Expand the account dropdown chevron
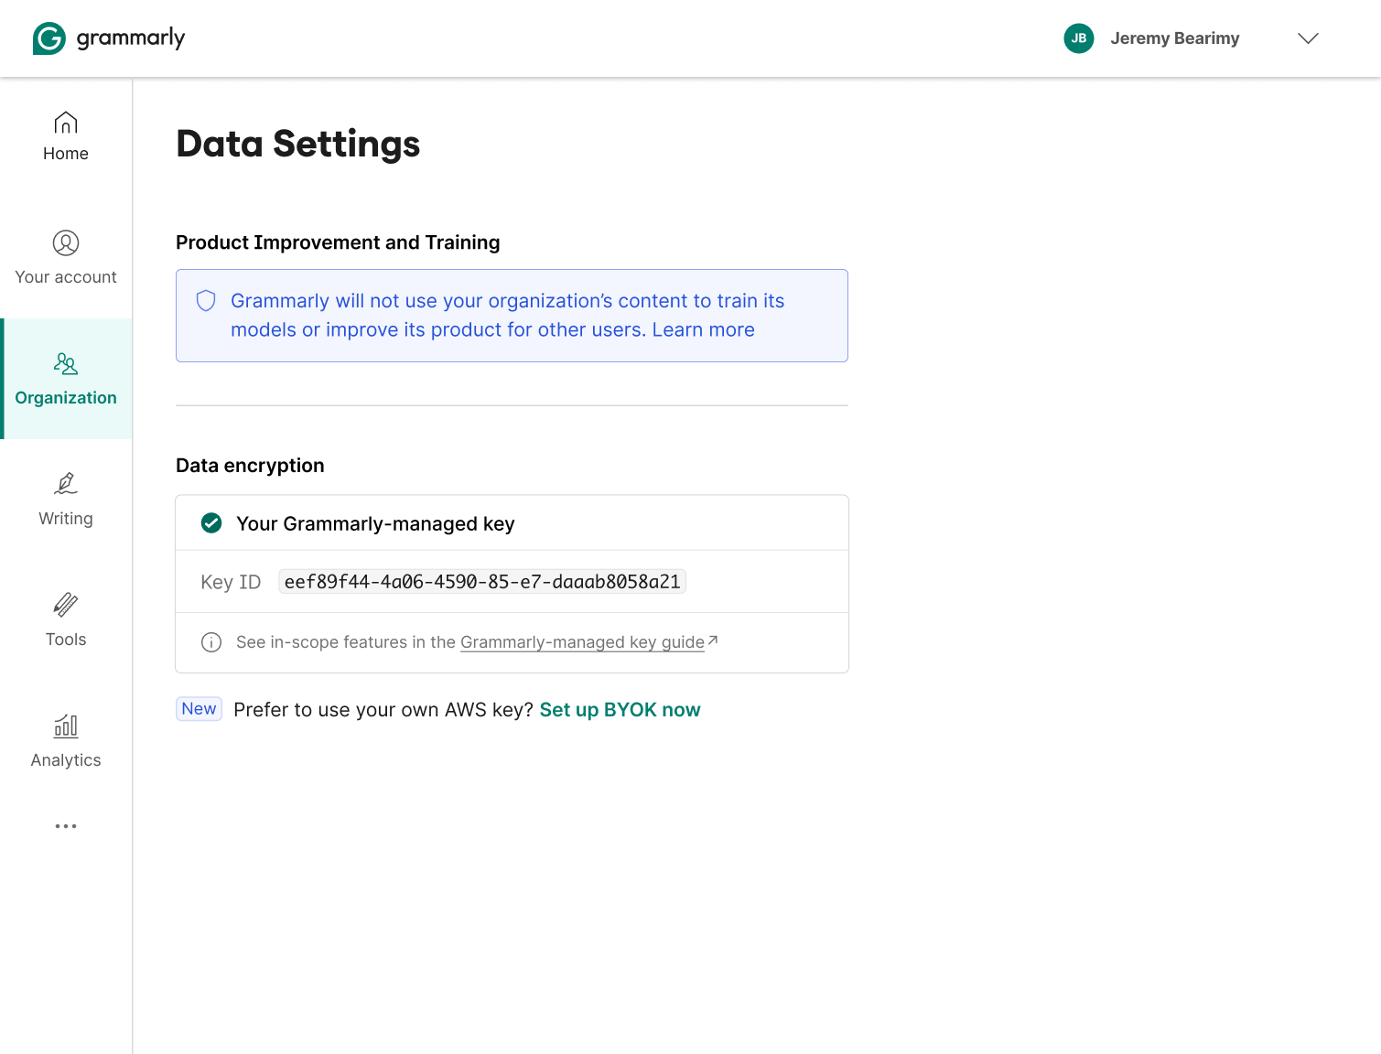 tap(1309, 38)
